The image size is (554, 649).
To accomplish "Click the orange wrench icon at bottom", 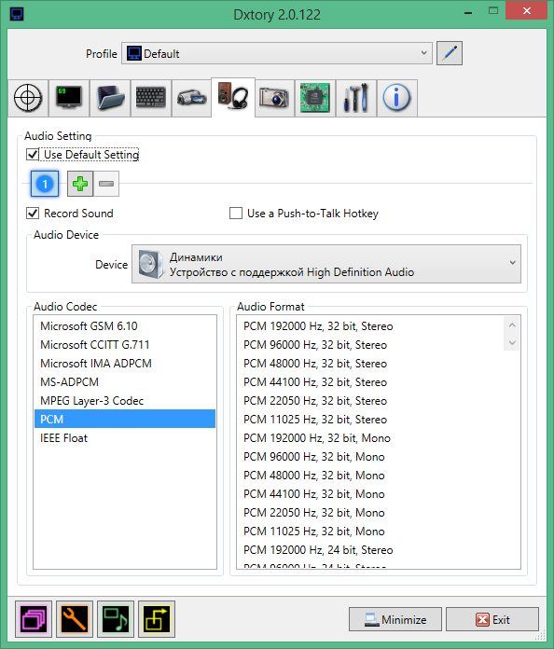I will pos(75,619).
